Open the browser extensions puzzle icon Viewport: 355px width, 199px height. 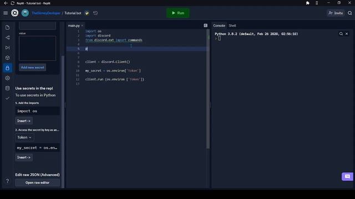(x=307, y=3)
